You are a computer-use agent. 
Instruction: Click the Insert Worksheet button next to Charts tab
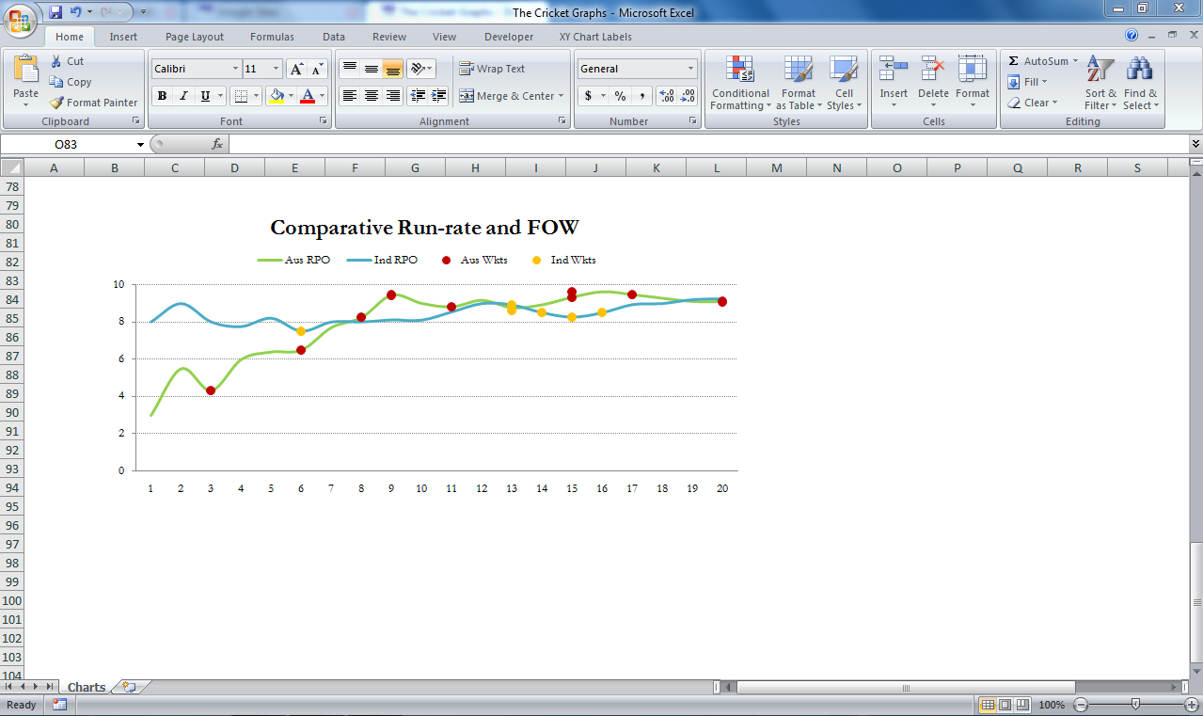[126, 687]
